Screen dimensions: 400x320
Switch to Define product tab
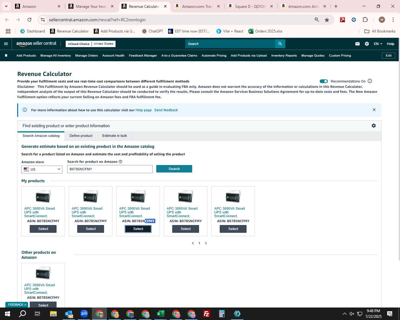81,136
